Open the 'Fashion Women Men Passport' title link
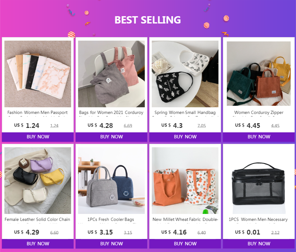This screenshot has height=252, width=296. (x=37, y=112)
